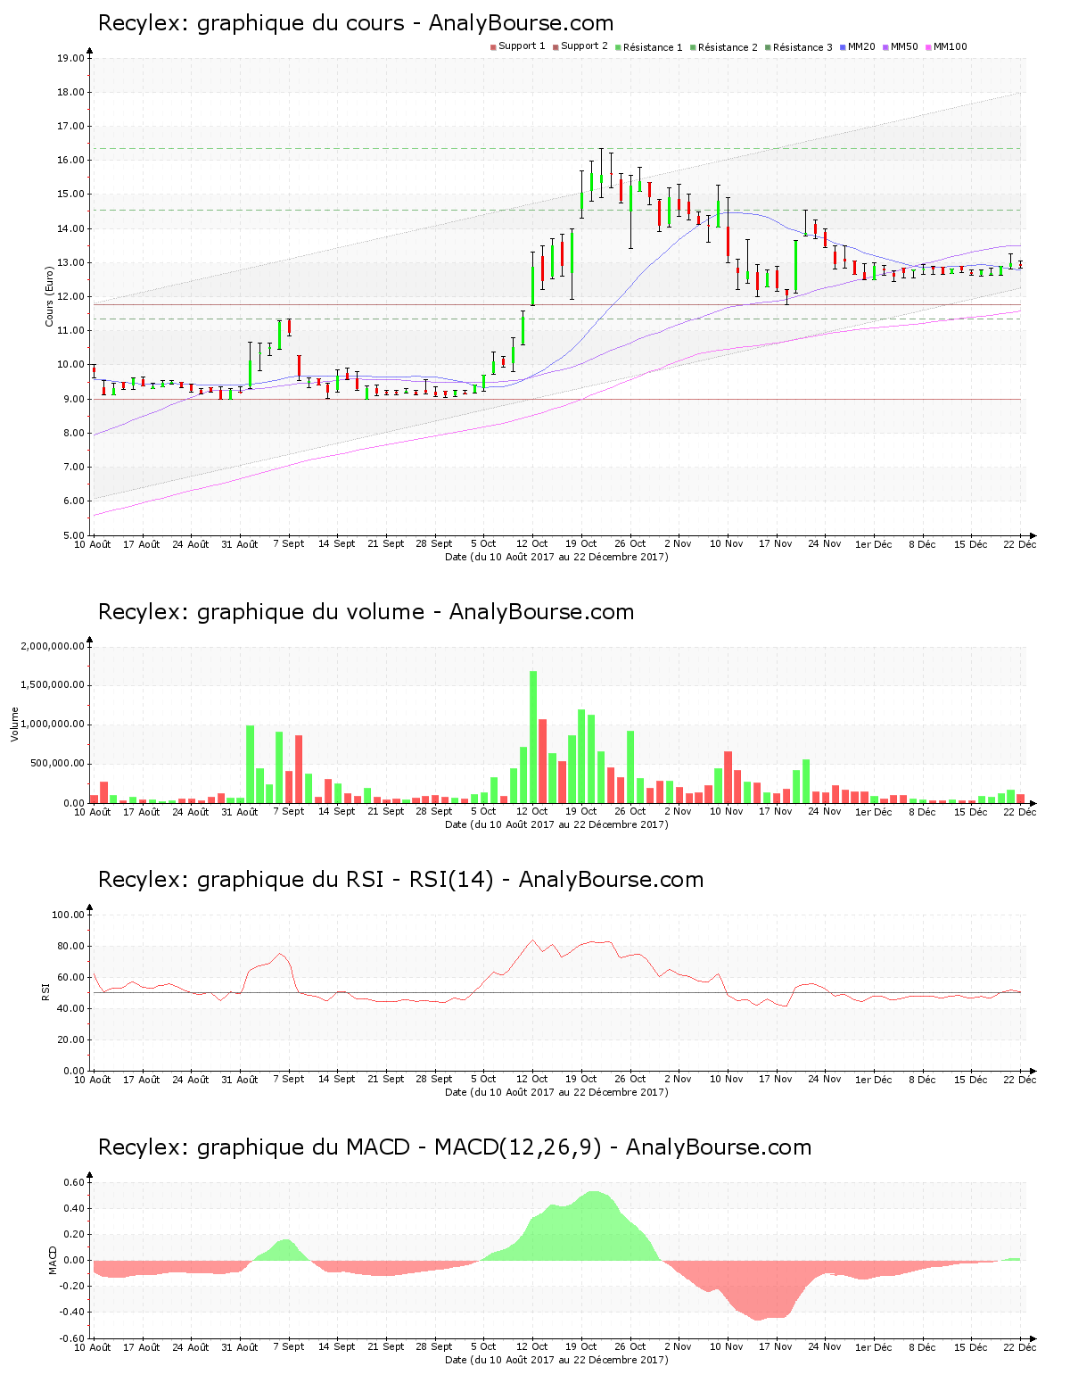Select the 'Support 1' legend label
The image size is (1070, 1383).
pyautogui.click(x=522, y=46)
